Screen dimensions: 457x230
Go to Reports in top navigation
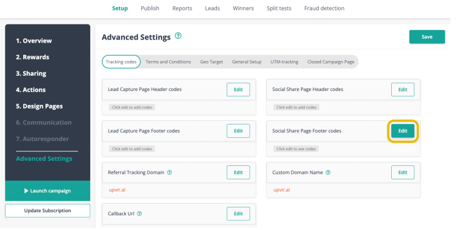[x=182, y=9]
